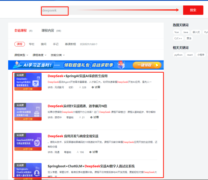Click the 热搜关键词 heading

tap(180, 25)
